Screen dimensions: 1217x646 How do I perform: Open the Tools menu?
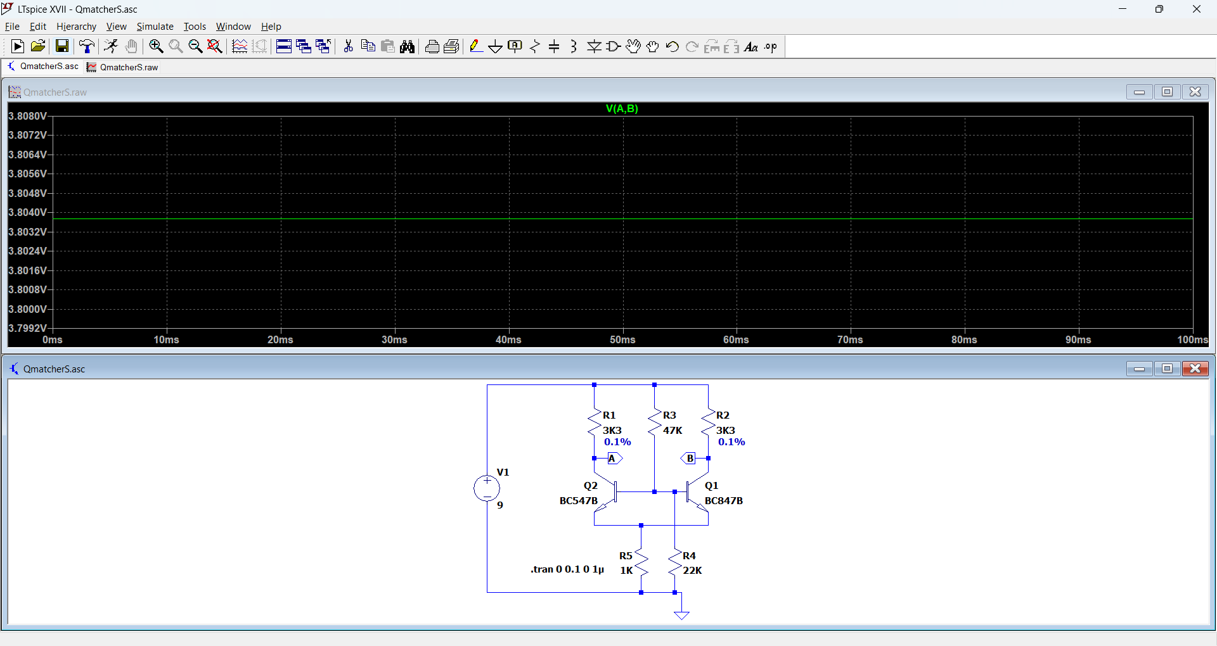coord(195,27)
